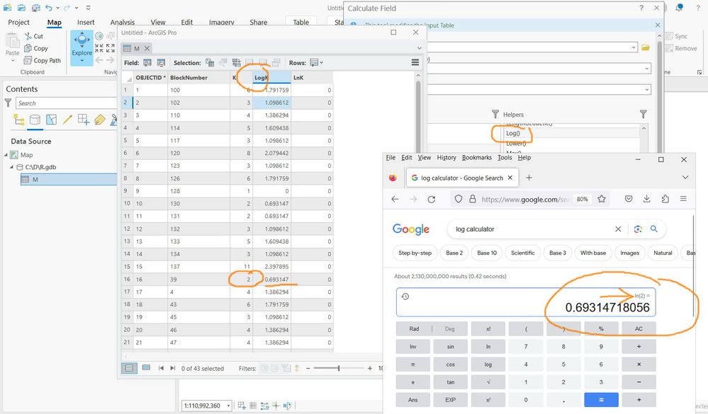Open the Insert ribbon tab
708x414 pixels.
point(86,22)
